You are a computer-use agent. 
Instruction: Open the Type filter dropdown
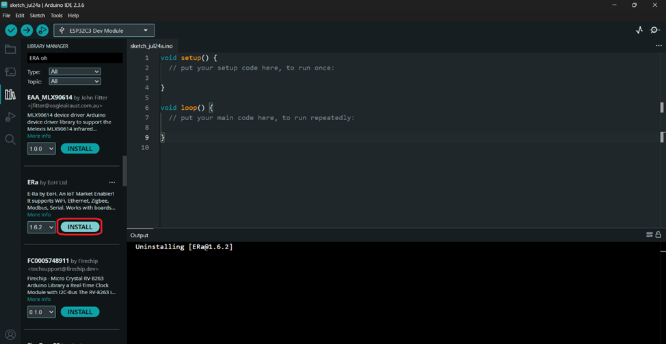[75, 72]
